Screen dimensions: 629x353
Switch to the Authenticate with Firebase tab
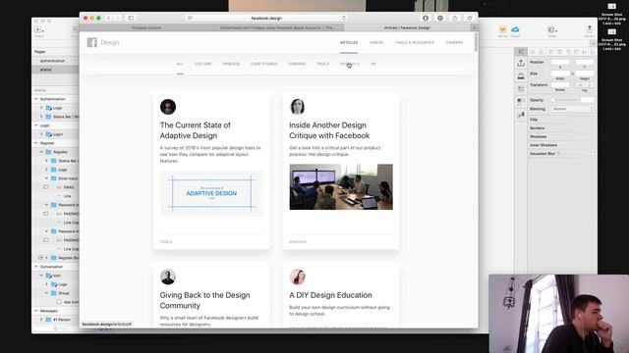pyautogui.click(x=277, y=27)
